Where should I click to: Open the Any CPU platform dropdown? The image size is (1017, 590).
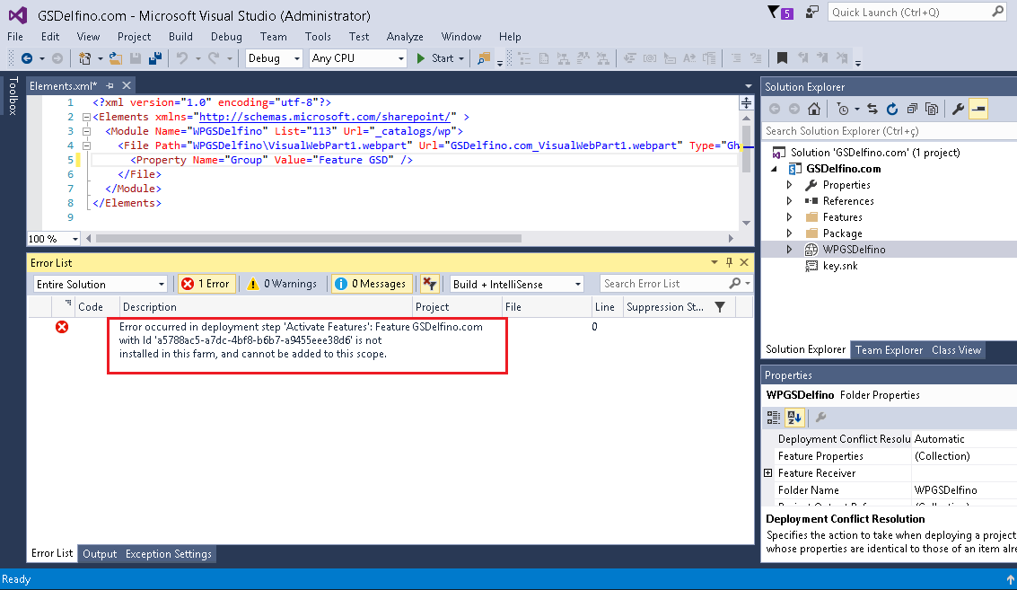point(357,58)
